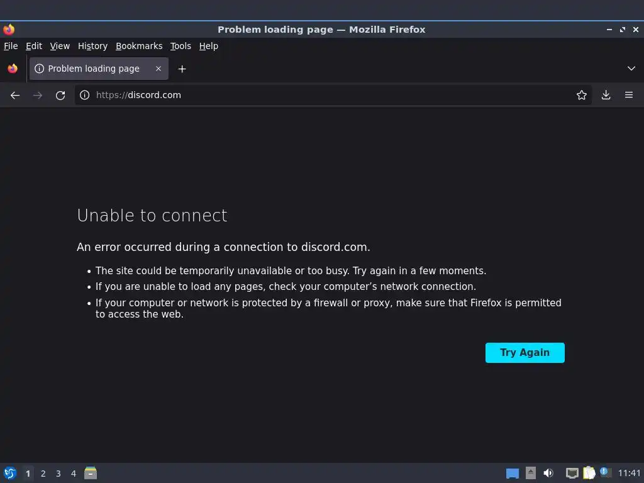Select the Problem loading page tab
This screenshot has height=483, width=644.
pos(99,69)
